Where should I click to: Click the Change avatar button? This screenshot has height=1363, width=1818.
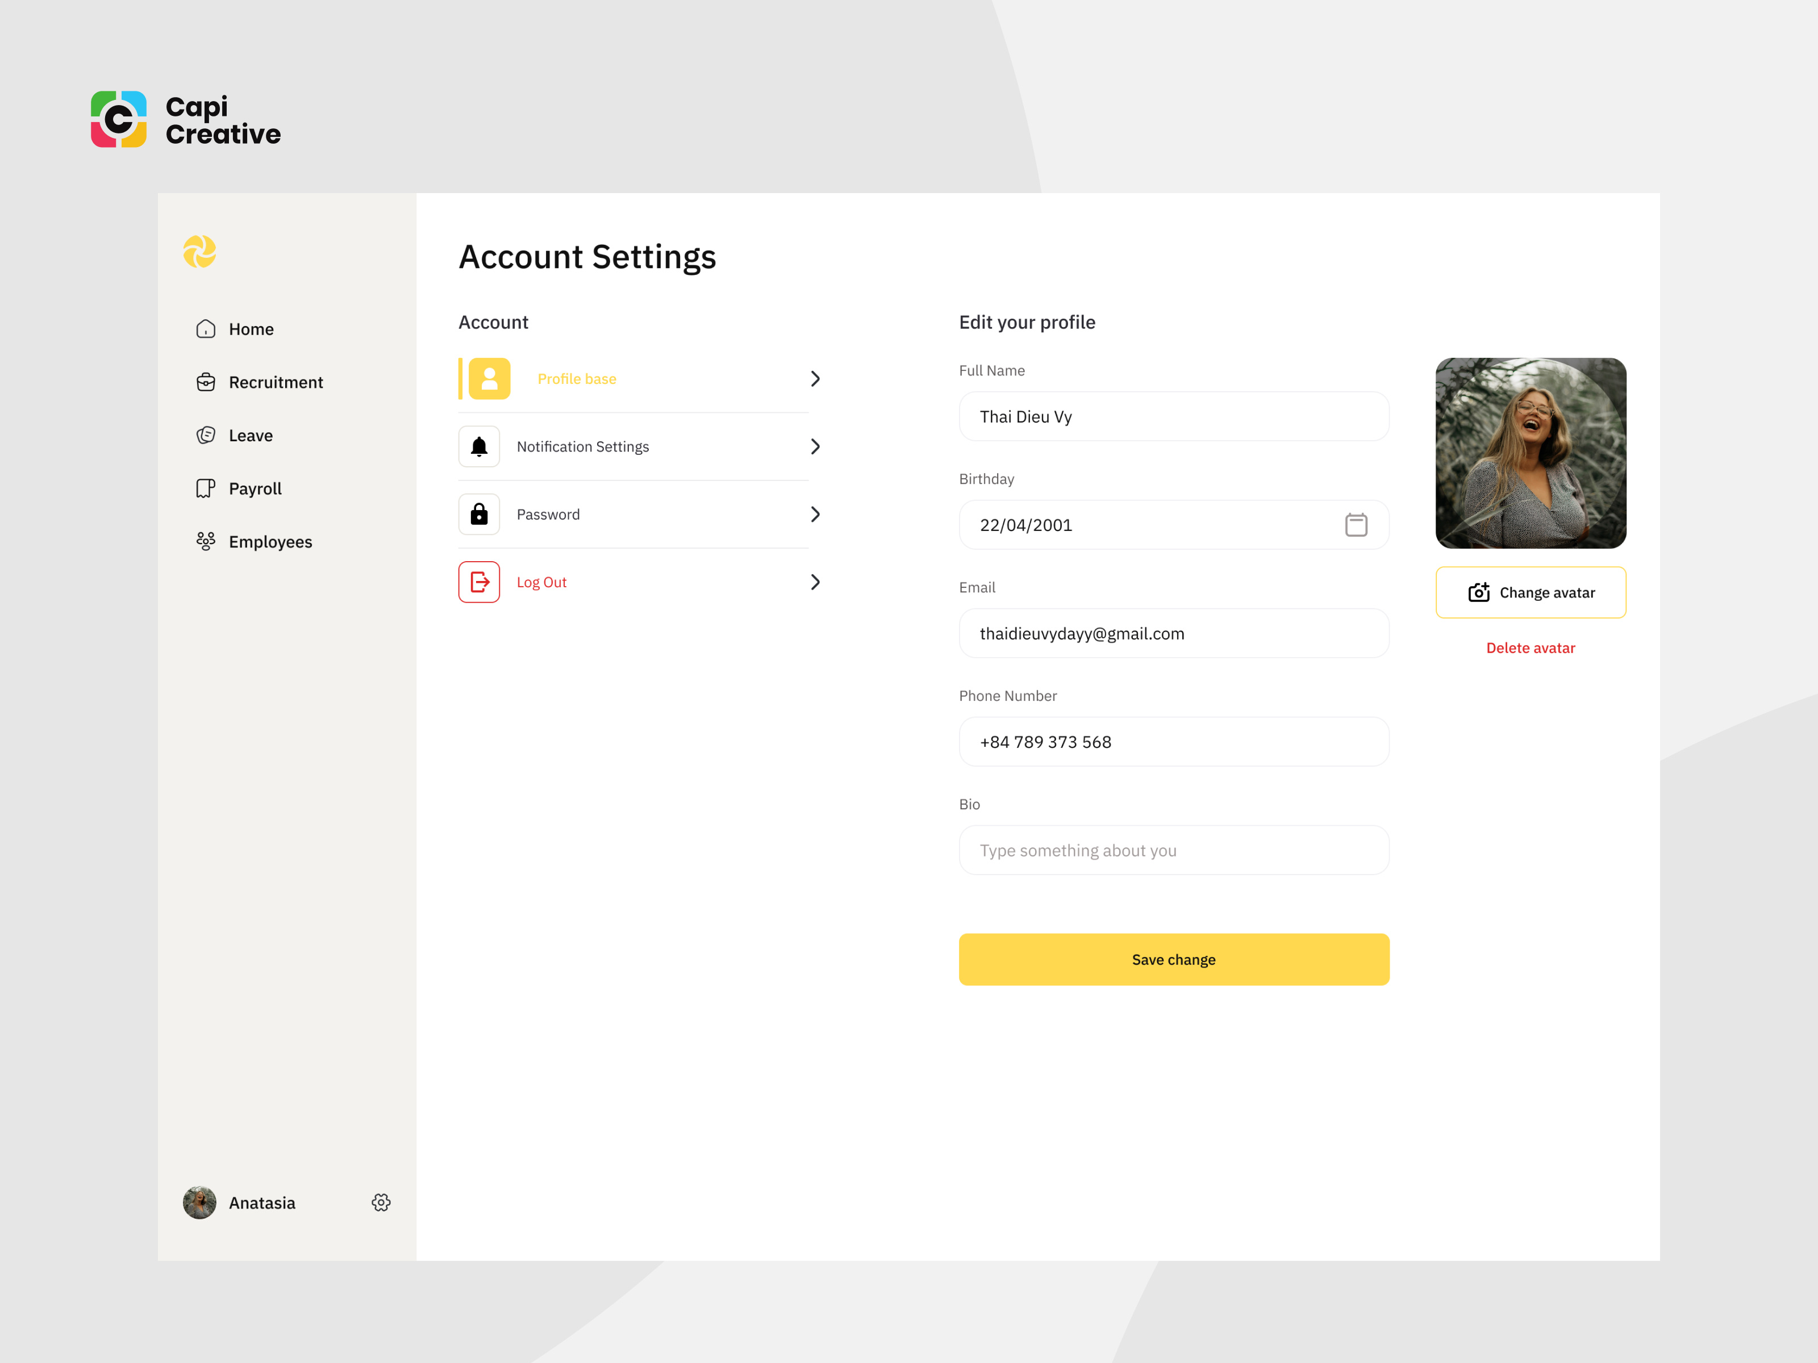[x=1531, y=592]
